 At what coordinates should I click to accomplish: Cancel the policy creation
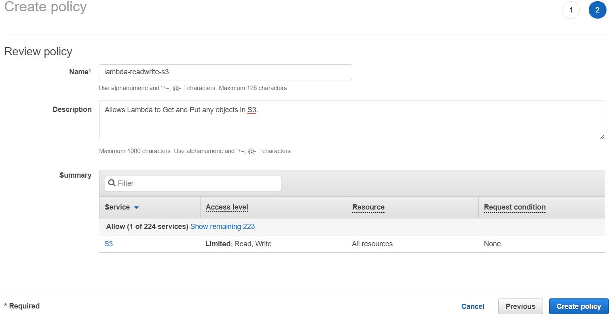(x=473, y=306)
